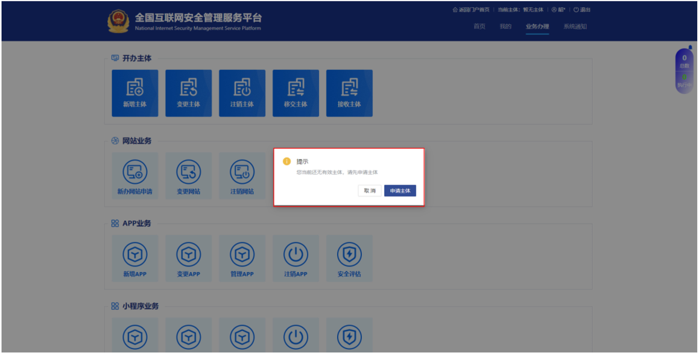The image size is (699, 354).
Task: Click the 退出 logout link
Action: pos(582,10)
